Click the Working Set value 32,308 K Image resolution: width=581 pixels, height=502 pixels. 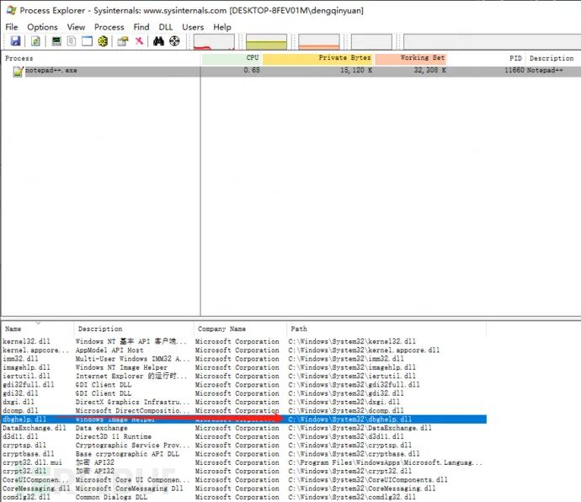point(429,70)
